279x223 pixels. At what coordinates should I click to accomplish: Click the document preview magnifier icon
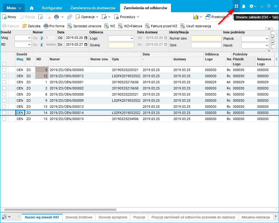[x=41, y=17]
